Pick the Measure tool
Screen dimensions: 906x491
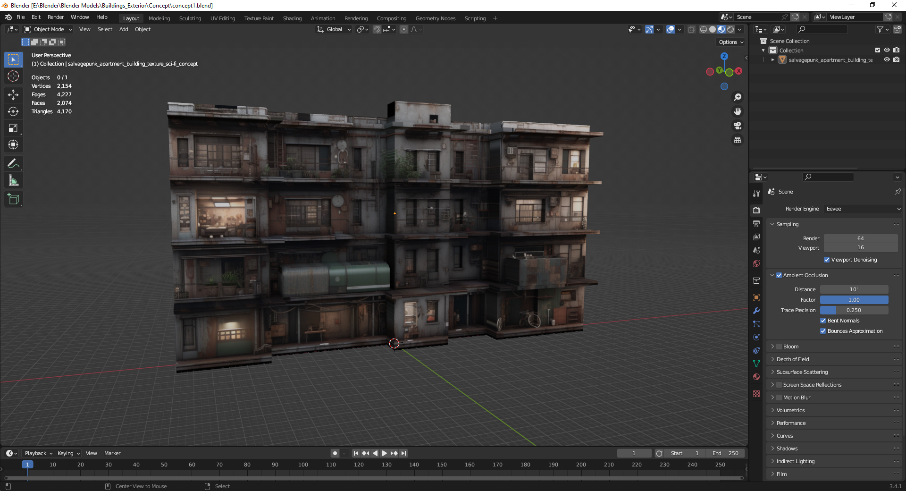[x=13, y=180]
